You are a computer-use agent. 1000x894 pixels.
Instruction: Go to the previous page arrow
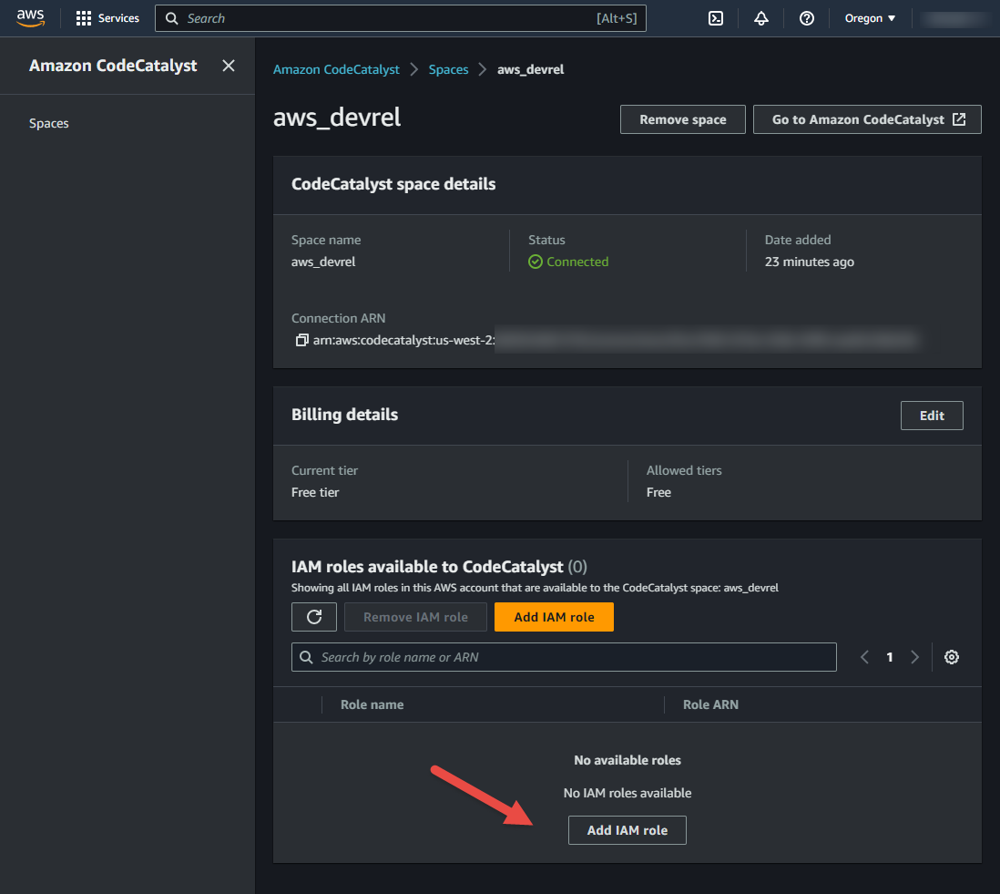[x=864, y=657]
